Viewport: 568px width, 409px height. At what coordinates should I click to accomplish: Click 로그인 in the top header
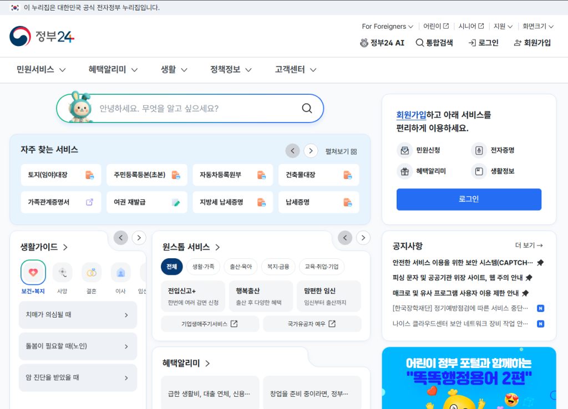(x=483, y=43)
